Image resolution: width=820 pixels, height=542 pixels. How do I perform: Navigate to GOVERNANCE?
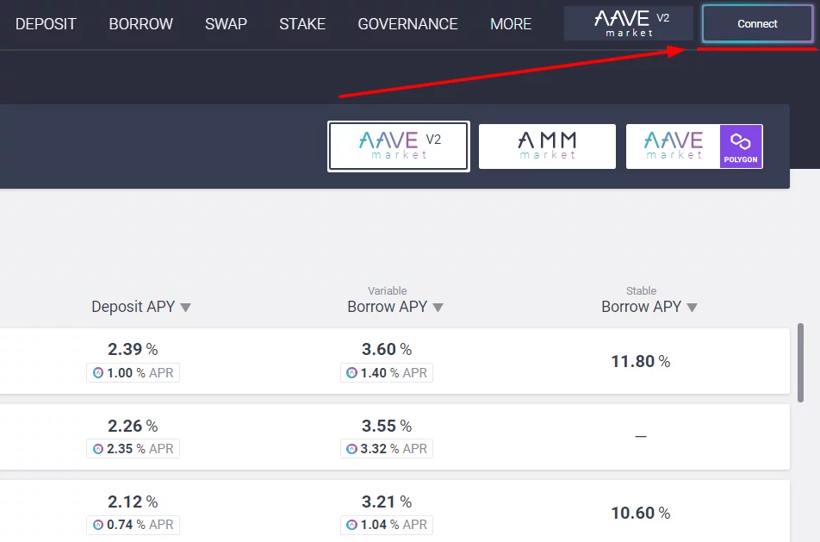tap(407, 24)
